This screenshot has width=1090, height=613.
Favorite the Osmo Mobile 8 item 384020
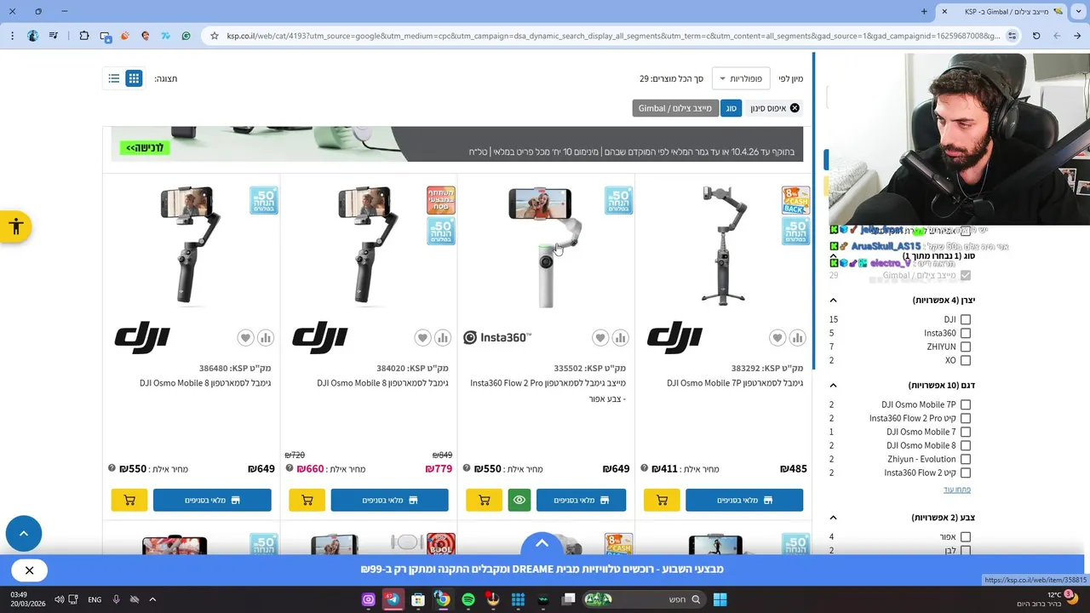(422, 338)
